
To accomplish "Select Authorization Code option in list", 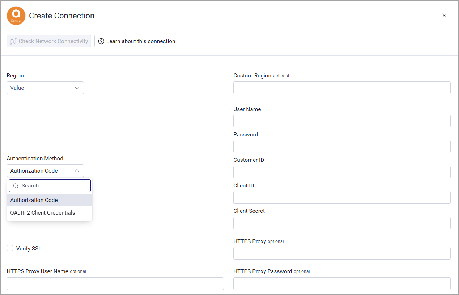I will [50, 200].
